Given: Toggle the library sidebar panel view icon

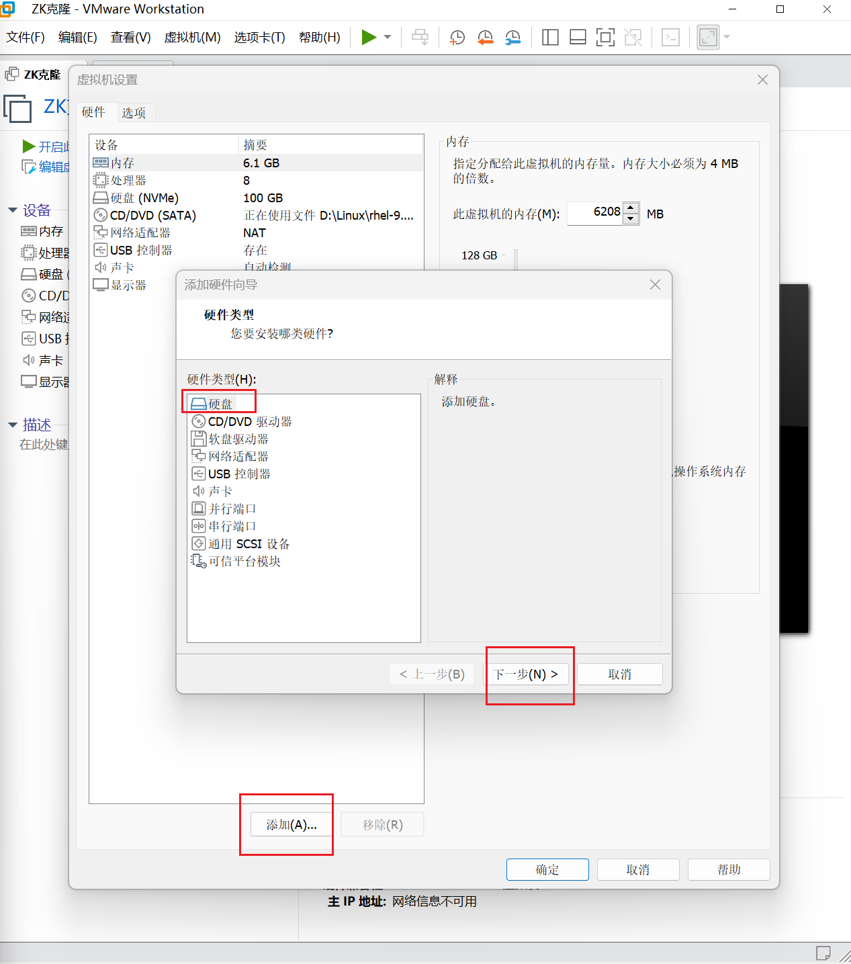Looking at the screenshot, I should pyautogui.click(x=550, y=37).
